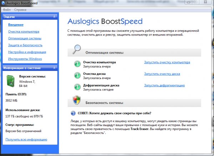Open Оптимизация системы task
This screenshot has width=214, height=156.
pyautogui.click(x=25, y=38)
